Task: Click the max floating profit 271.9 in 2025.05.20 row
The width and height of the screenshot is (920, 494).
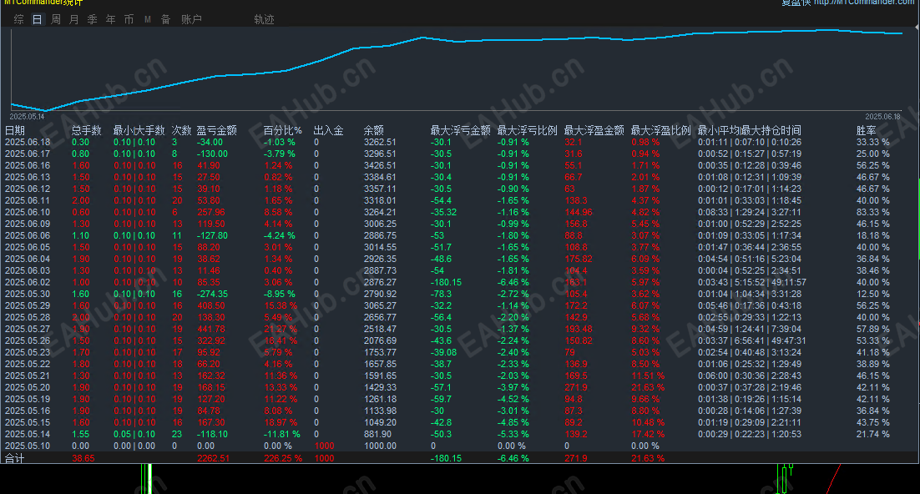Action: tap(576, 387)
